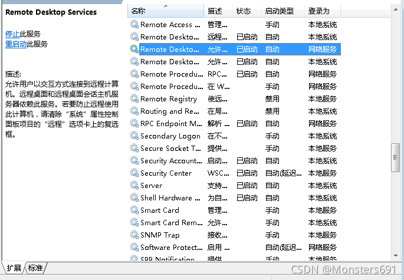The image size is (404, 280).
Task: Click WSC... description in Security Center row
Action: pyautogui.click(x=218, y=173)
